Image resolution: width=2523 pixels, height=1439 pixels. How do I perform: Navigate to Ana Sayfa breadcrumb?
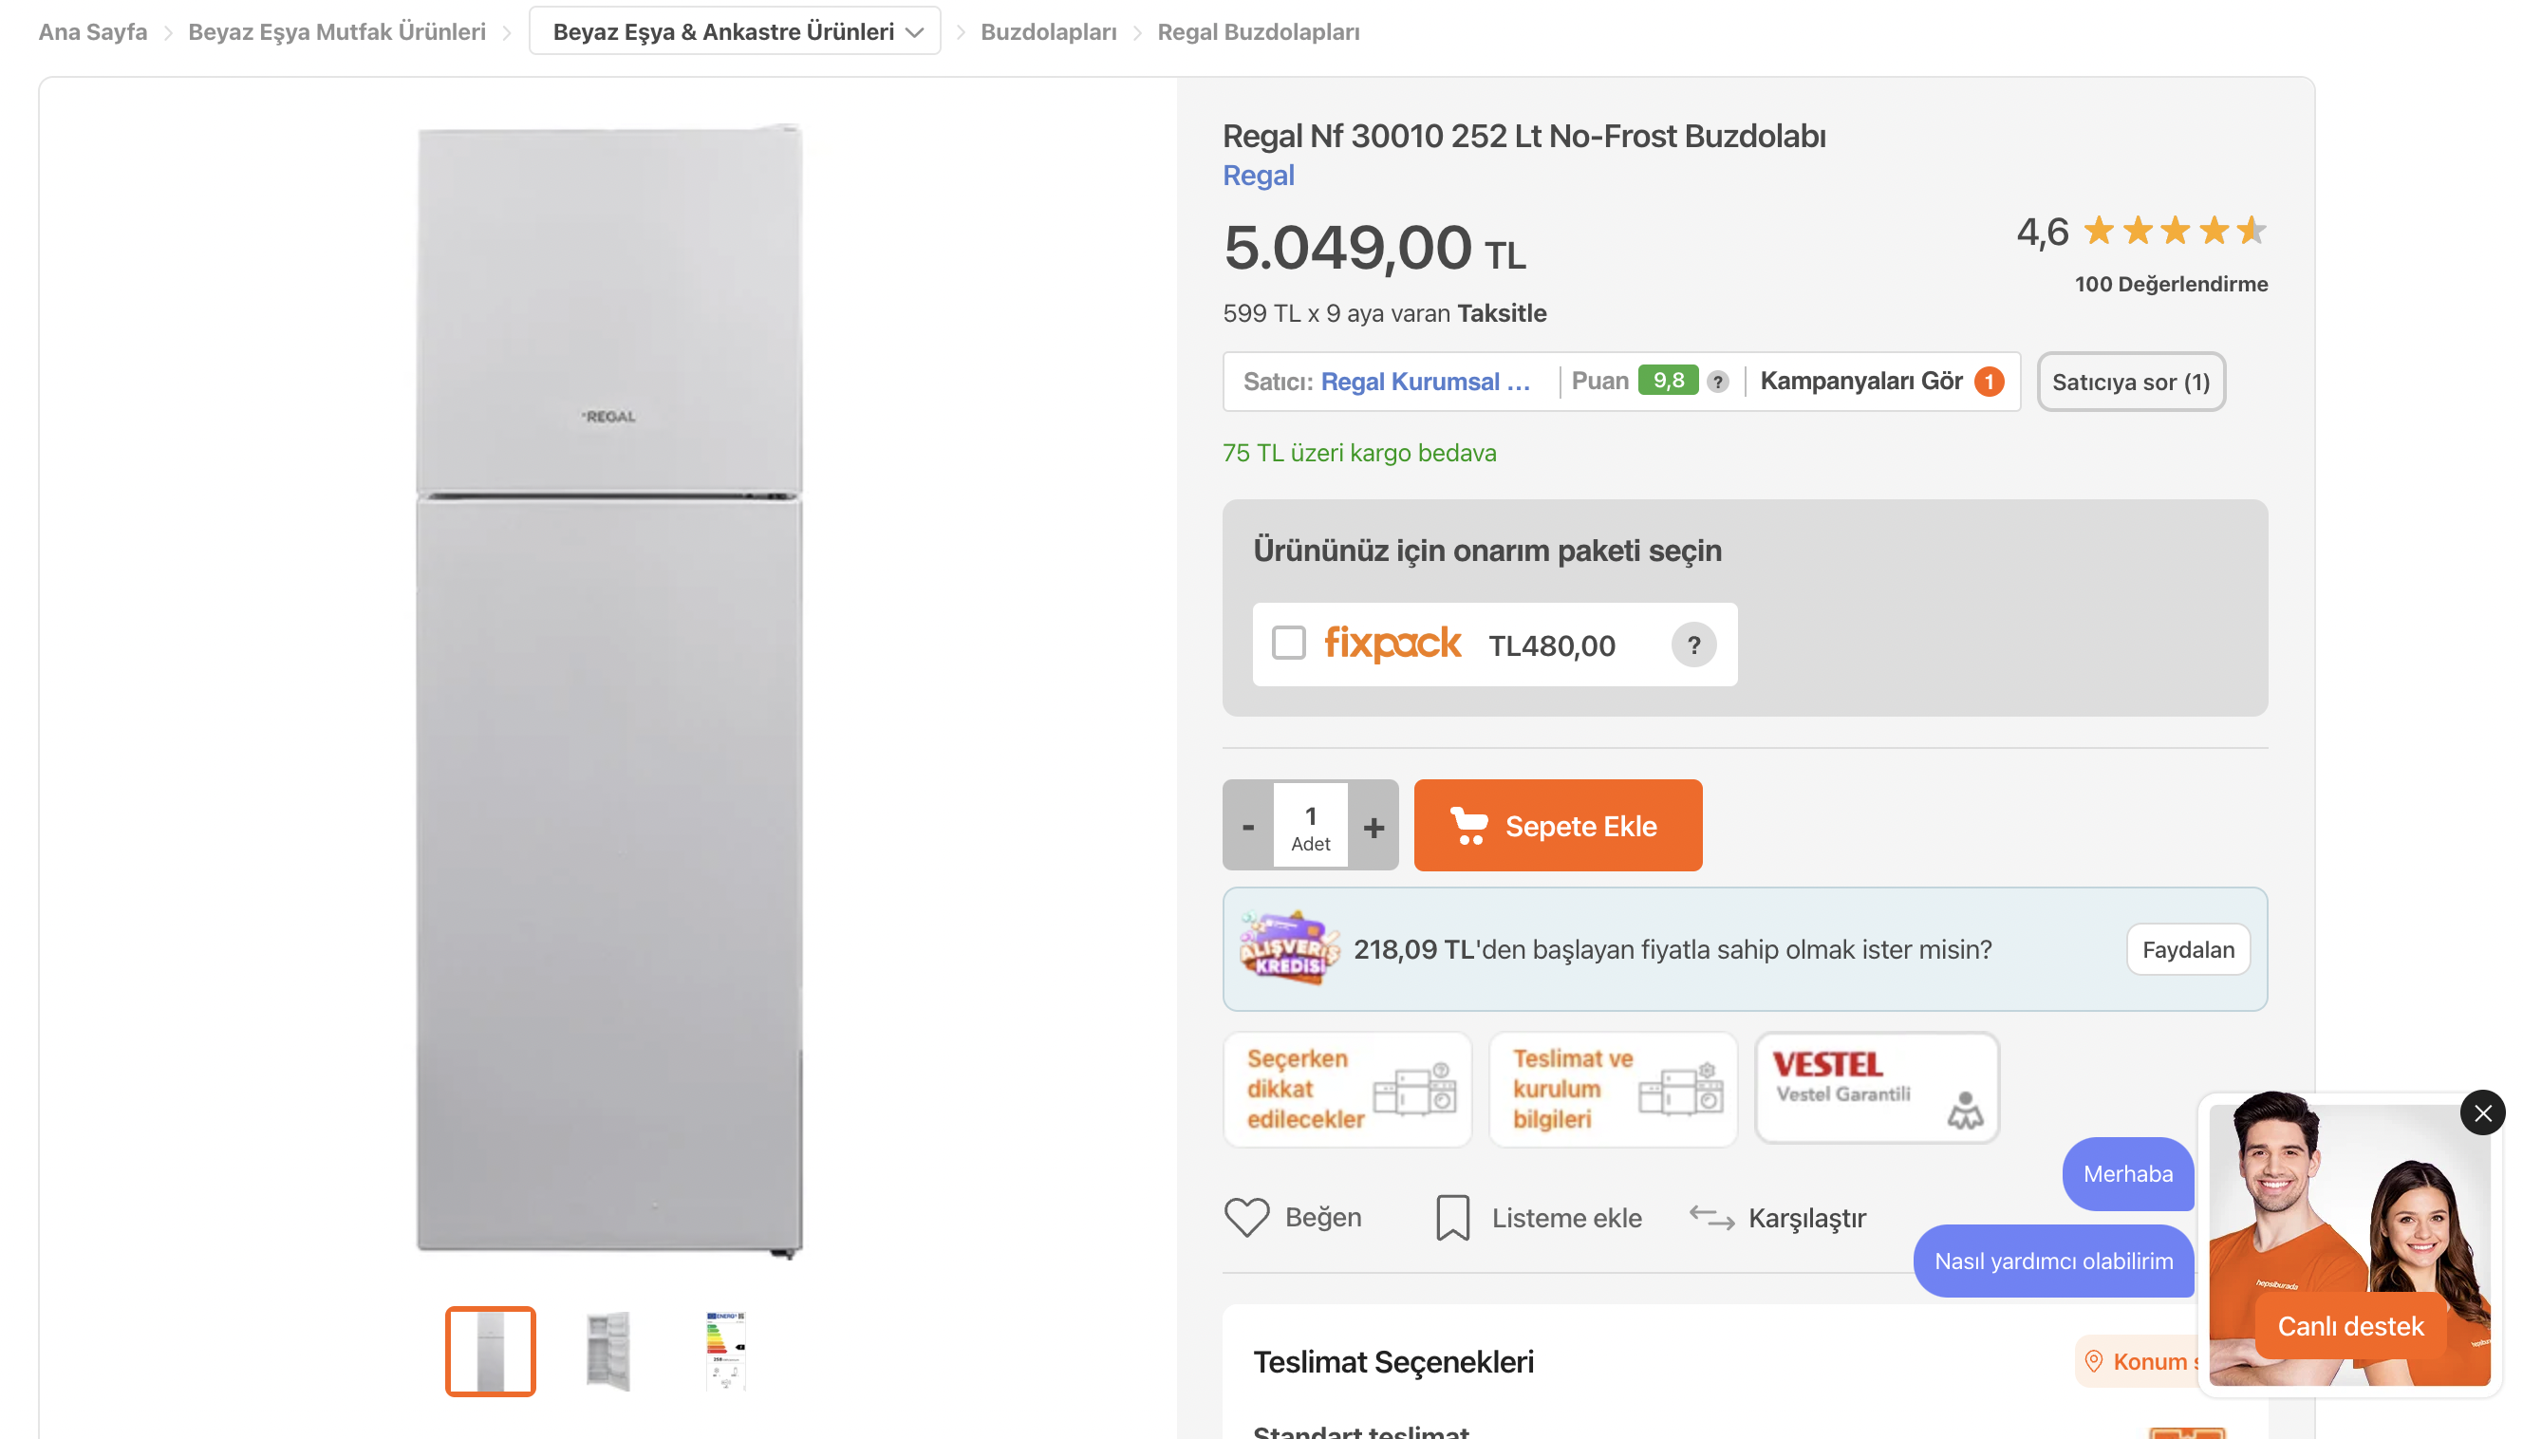[92, 31]
